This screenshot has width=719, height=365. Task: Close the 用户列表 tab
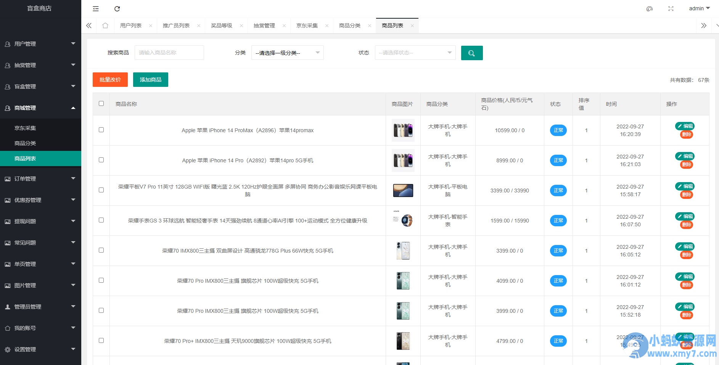click(x=151, y=26)
